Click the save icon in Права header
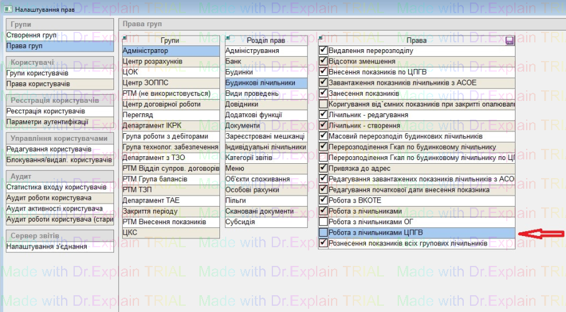 (509, 40)
